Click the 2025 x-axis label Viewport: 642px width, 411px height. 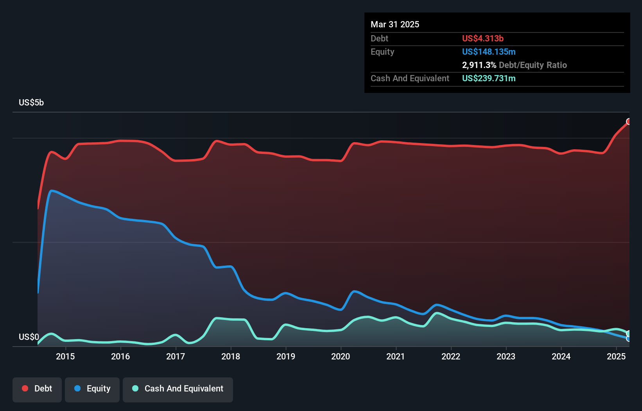coord(616,356)
